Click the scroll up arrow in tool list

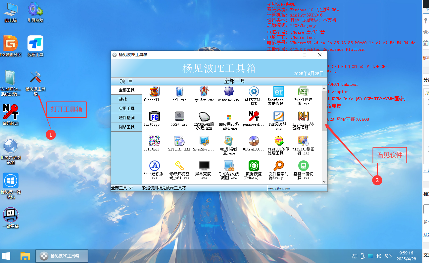pos(324,88)
